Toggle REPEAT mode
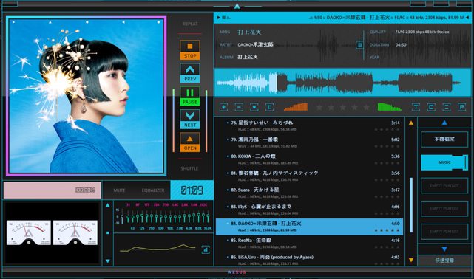This screenshot has width=474, height=279. coord(190,24)
